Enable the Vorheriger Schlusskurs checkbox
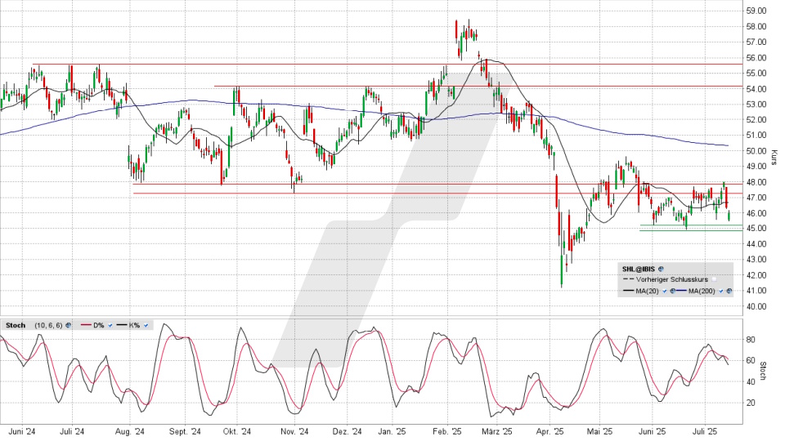 pyautogui.click(x=714, y=279)
